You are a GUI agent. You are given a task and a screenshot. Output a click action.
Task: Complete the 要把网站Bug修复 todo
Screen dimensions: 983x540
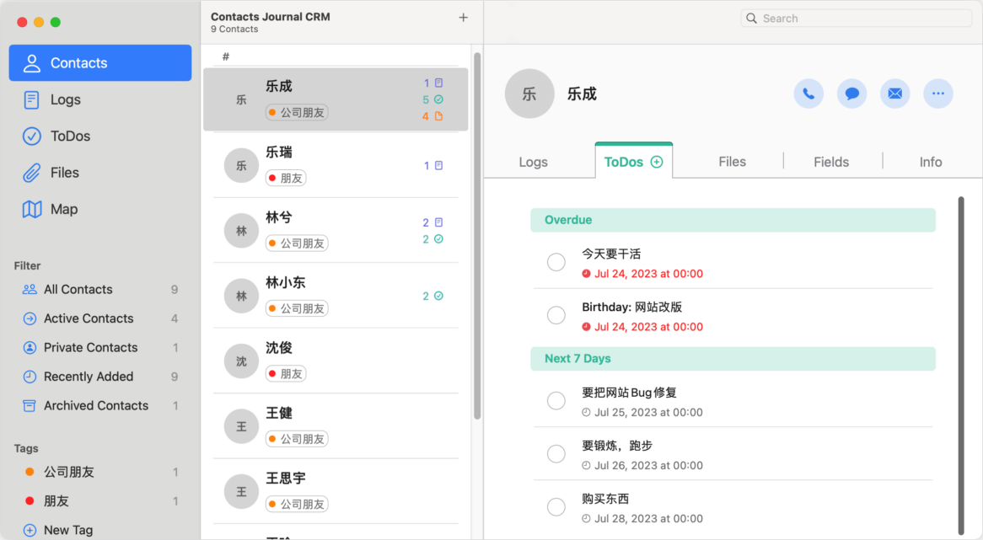pos(556,400)
